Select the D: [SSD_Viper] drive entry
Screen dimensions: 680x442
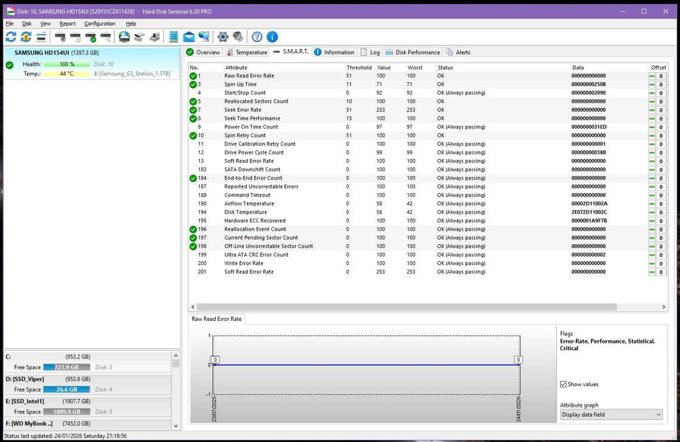point(88,384)
